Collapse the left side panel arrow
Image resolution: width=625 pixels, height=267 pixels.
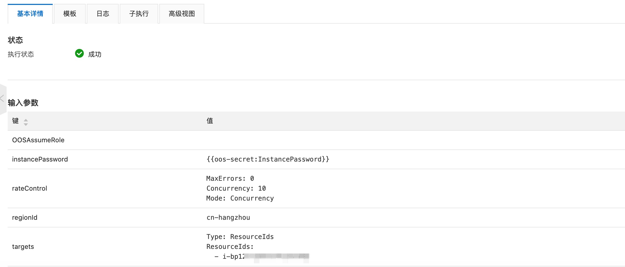[2, 98]
